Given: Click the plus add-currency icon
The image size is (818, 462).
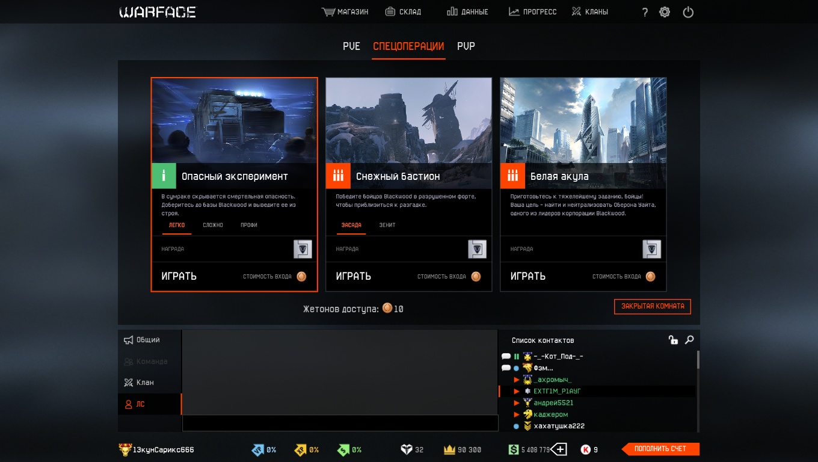Looking at the screenshot, I should pos(559,449).
